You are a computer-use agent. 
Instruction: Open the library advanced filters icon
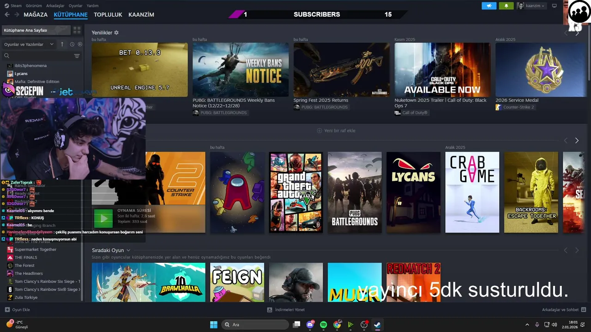77,56
